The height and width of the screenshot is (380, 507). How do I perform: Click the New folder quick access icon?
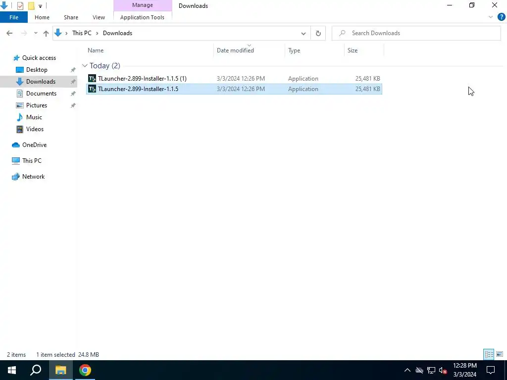[31, 5]
